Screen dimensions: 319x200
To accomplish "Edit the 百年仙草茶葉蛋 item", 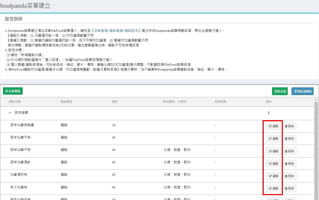I will (x=273, y=126).
